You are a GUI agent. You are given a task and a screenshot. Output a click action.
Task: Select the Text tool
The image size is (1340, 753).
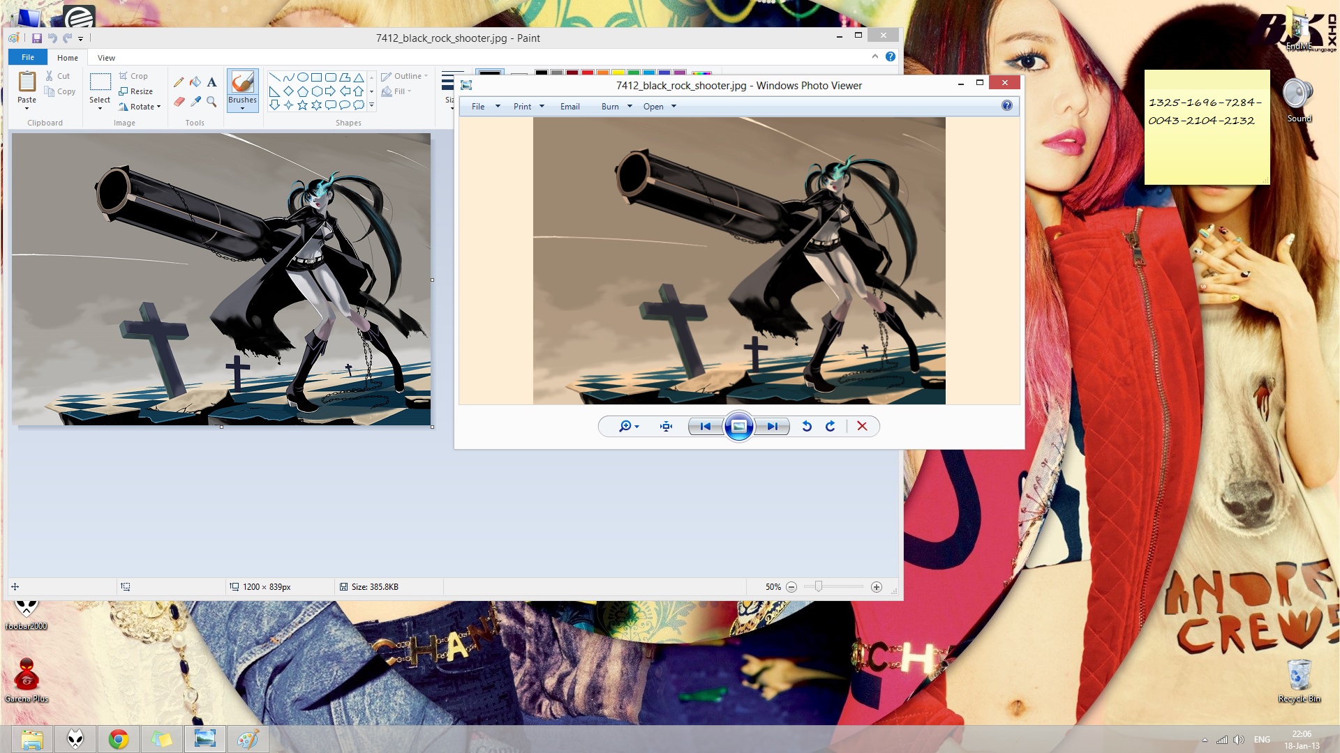coord(211,82)
